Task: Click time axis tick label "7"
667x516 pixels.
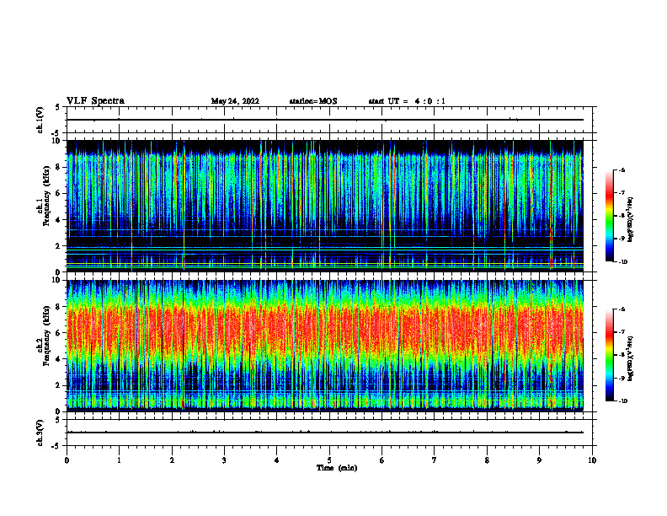Action: click(x=435, y=460)
